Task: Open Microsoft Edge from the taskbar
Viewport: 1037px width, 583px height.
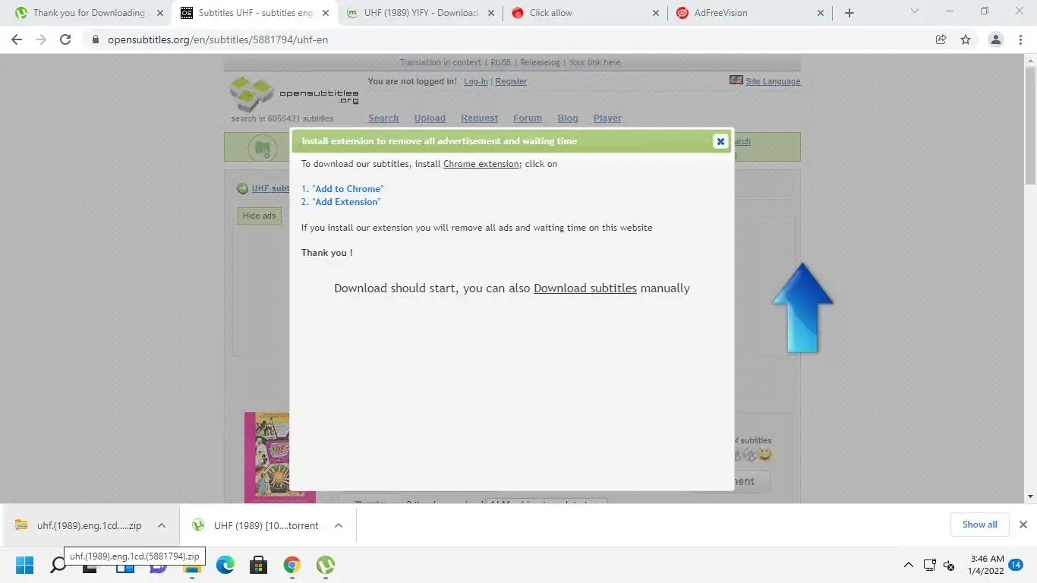Action: tap(225, 565)
